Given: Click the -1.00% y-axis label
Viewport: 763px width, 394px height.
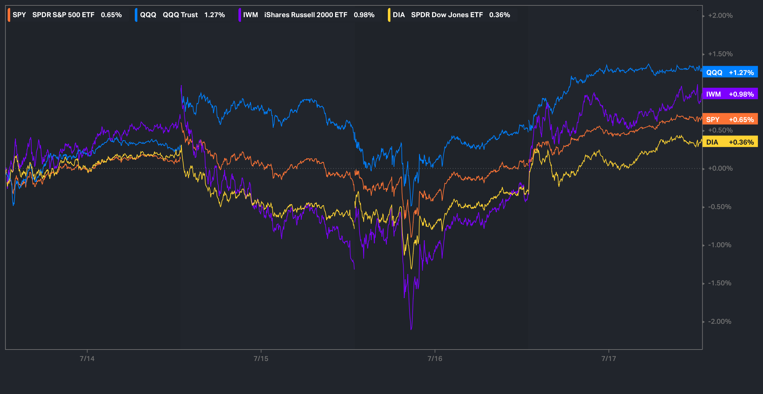Looking at the screenshot, I should click(x=719, y=245).
